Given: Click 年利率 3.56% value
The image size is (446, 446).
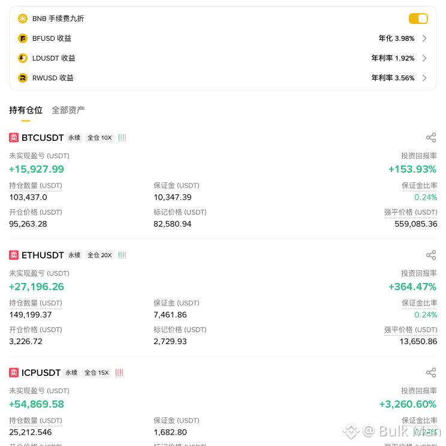Looking at the screenshot, I should (393, 78).
